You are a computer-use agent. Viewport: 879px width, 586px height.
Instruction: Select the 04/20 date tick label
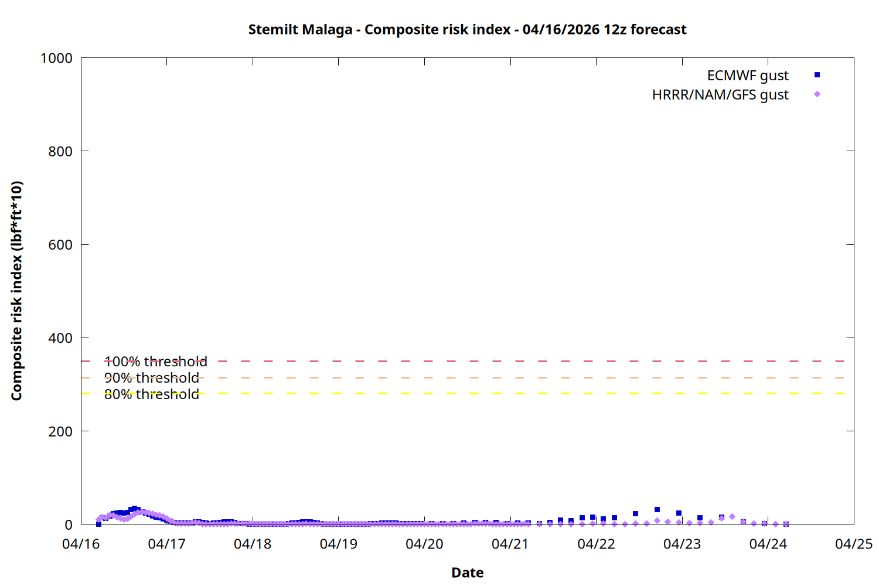[x=424, y=544]
